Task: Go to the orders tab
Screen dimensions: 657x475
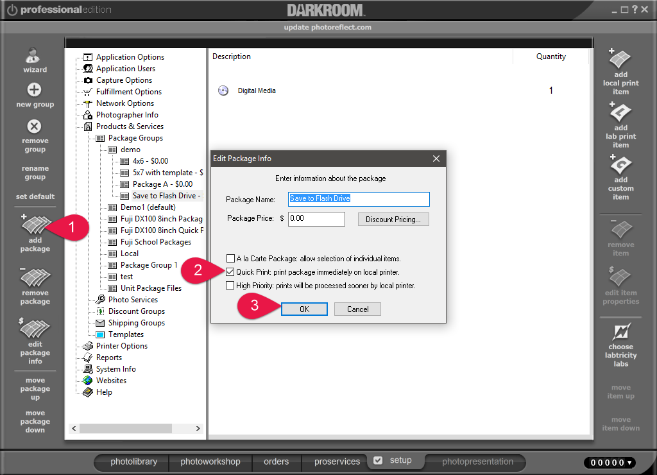Action: pos(276,462)
